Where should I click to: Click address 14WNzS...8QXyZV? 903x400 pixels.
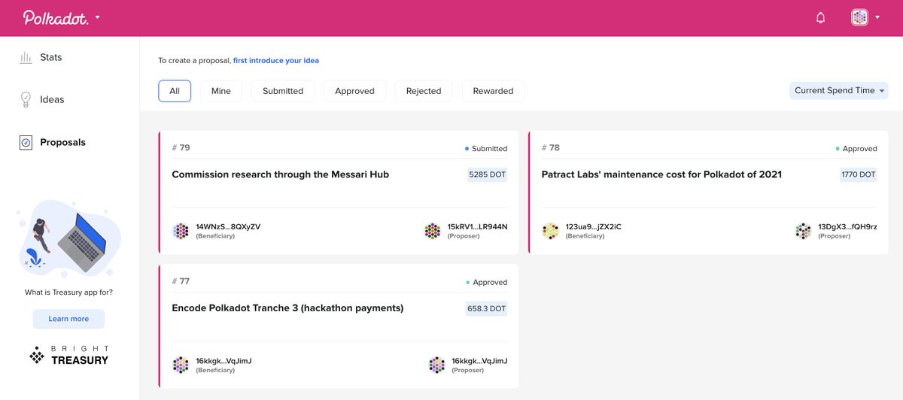(228, 226)
